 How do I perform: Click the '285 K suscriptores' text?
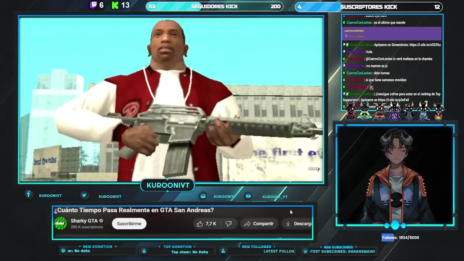click(x=87, y=227)
